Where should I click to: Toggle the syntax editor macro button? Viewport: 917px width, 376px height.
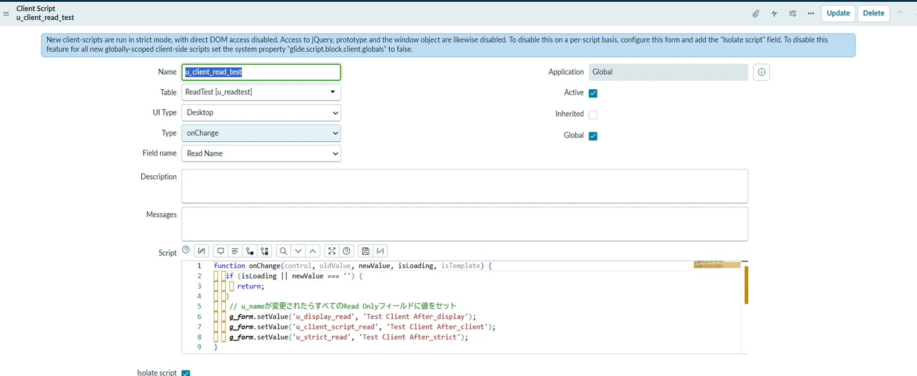[201, 251]
